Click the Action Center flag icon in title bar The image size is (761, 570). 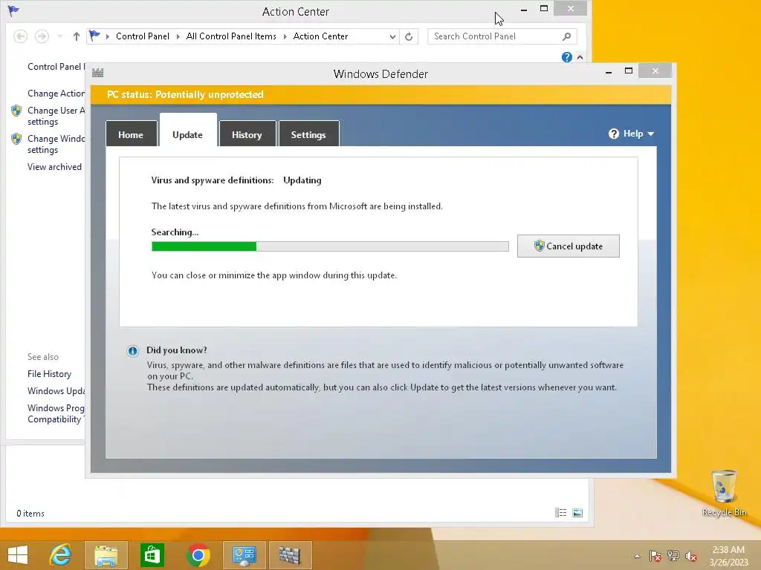click(13, 10)
